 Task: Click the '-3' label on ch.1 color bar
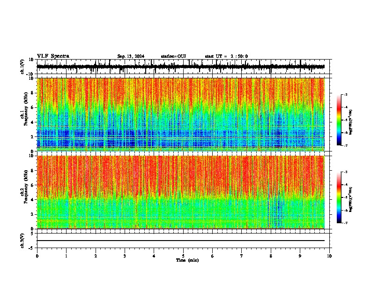click(345, 95)
